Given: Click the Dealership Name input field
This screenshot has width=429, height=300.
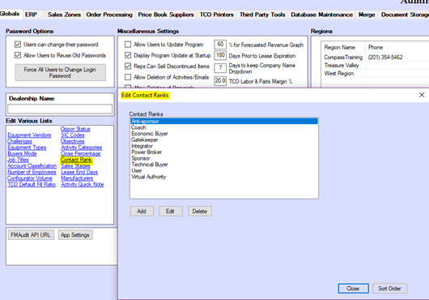Looking at the screenshot, I should click(x=60, y=109).
